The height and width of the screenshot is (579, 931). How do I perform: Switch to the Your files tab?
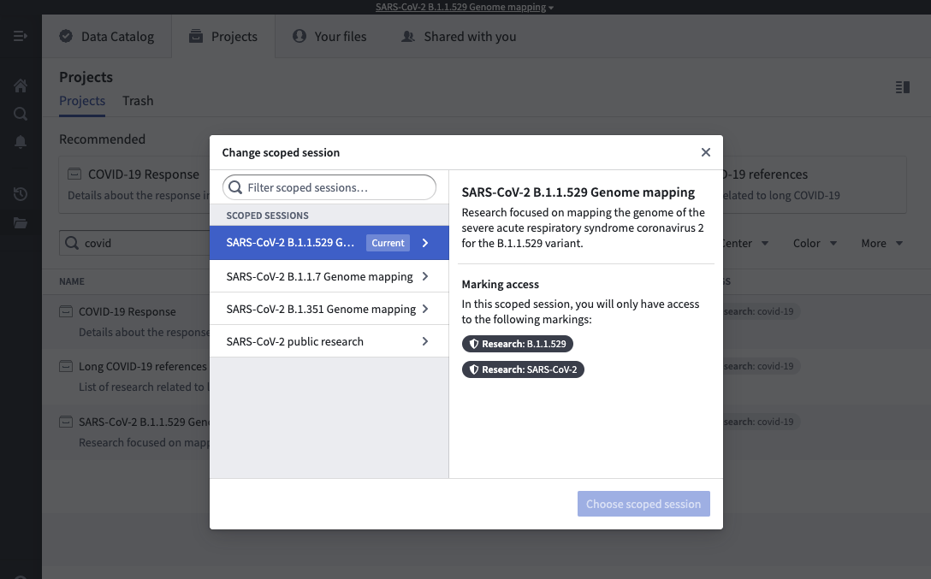(329, 36)
